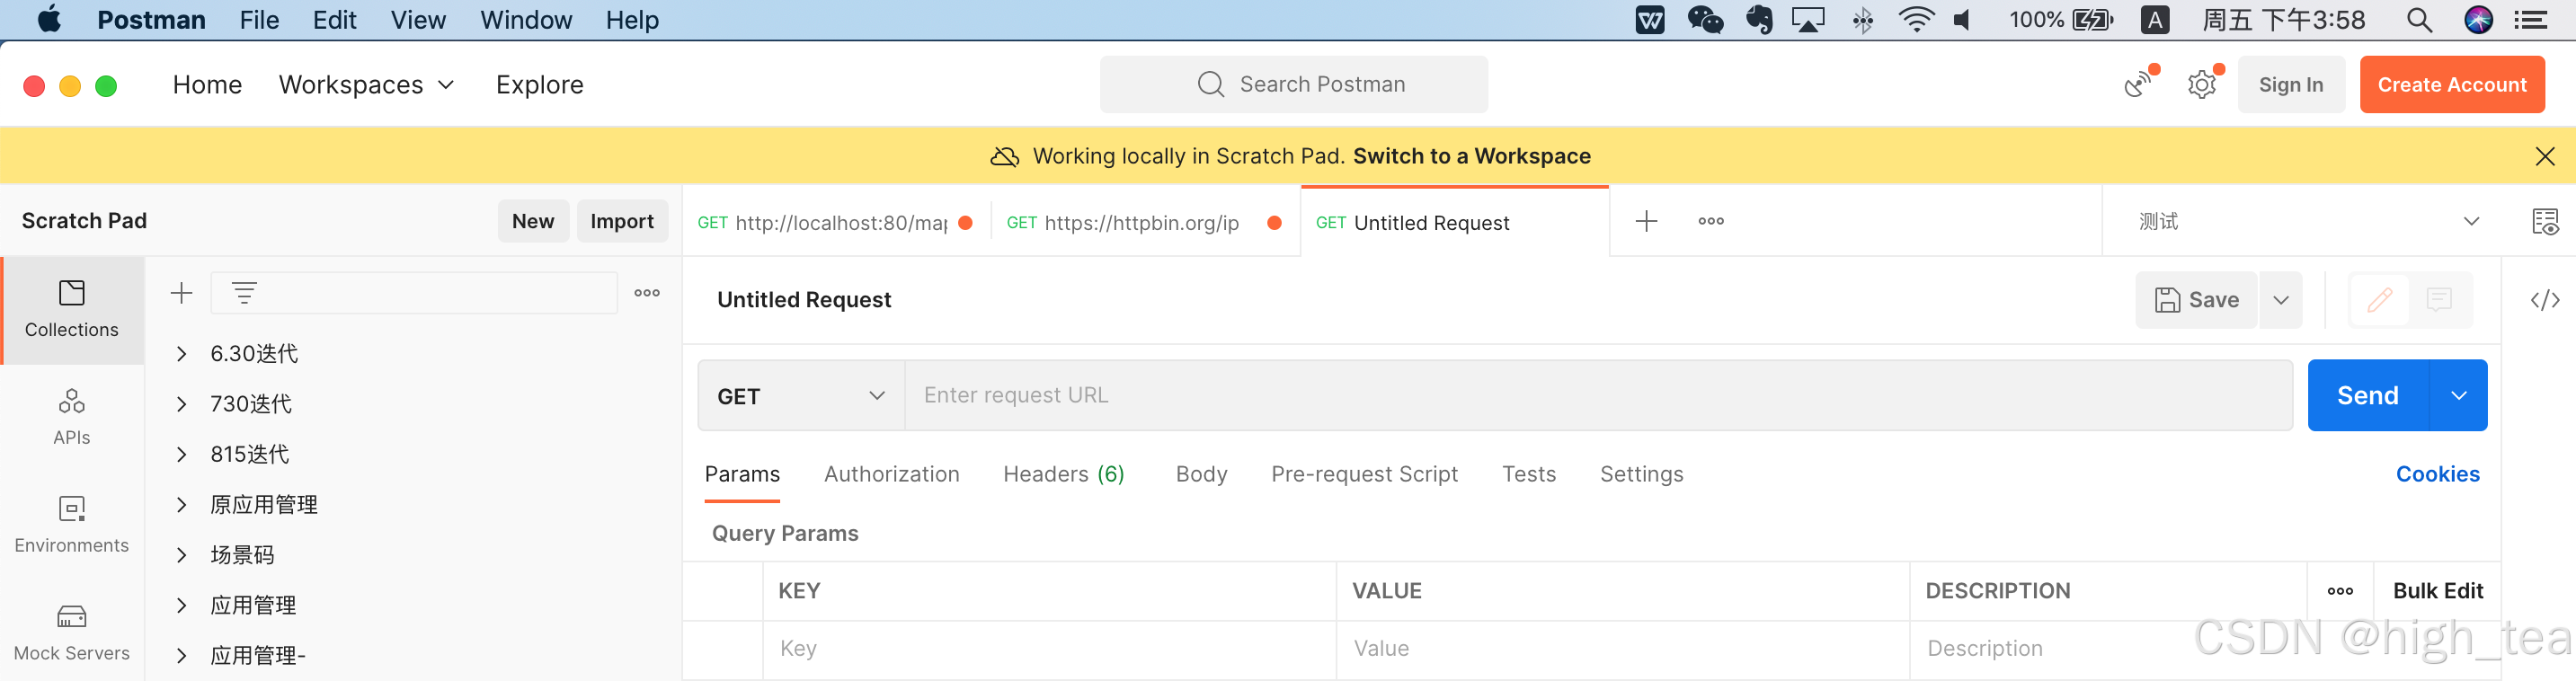Click the WeChat icon in menu bar
Image resolution: width=2576 pixels, height=681 pixels.
coord(1705,20)
